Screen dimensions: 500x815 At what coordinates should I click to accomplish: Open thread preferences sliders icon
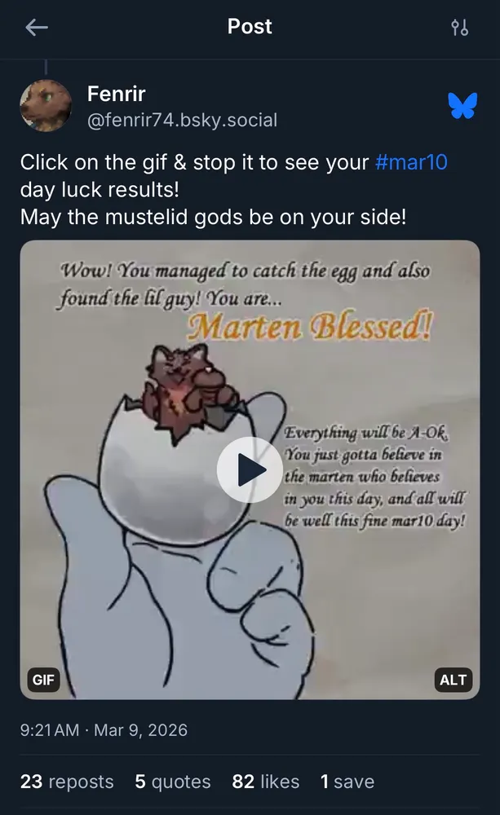pos(459,27)
